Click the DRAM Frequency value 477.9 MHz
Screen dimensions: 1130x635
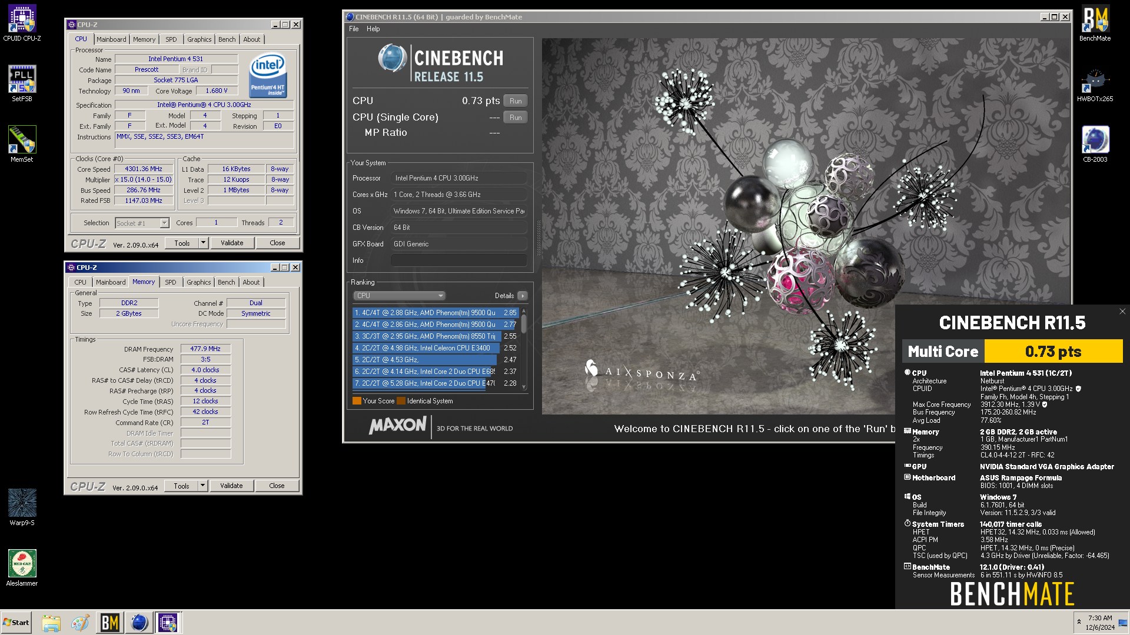[205, 349]
